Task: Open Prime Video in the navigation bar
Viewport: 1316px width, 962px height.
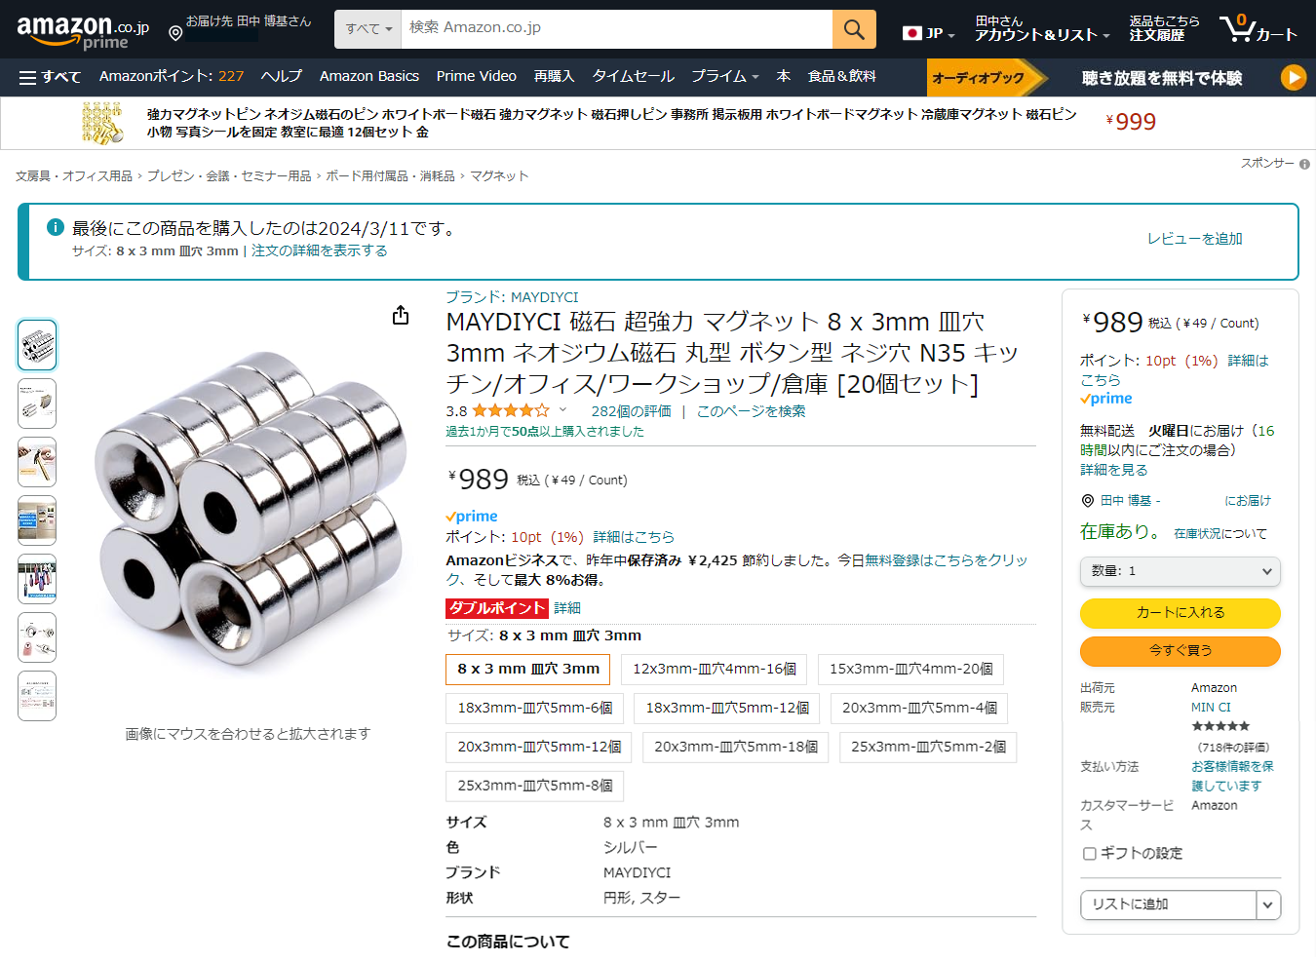Action: coord(477,76)
